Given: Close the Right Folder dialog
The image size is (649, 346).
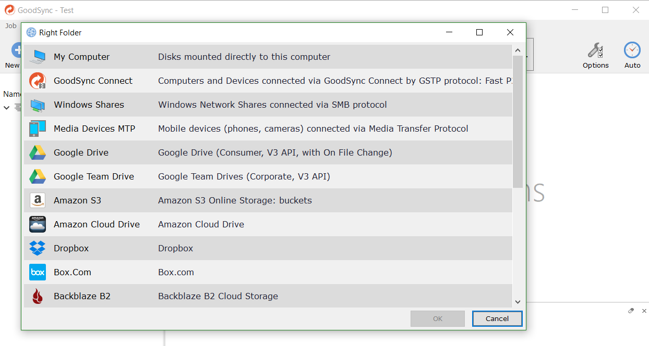Looking at the screenshot, I should click(510, 32).
